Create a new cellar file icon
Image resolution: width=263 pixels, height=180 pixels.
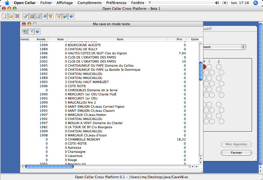point(5,16)
